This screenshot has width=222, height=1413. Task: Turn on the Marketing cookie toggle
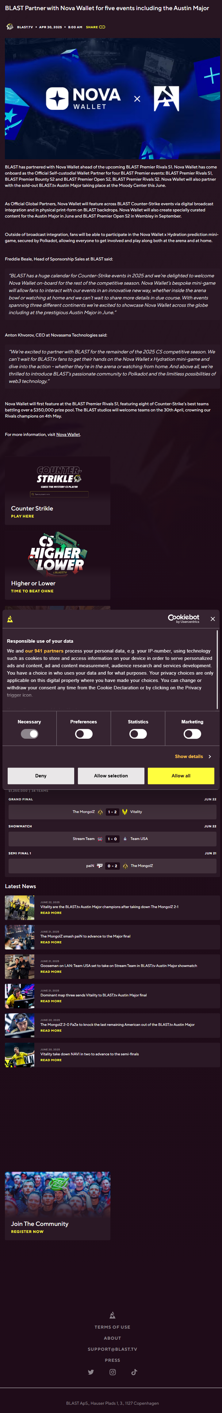point(192,734)
